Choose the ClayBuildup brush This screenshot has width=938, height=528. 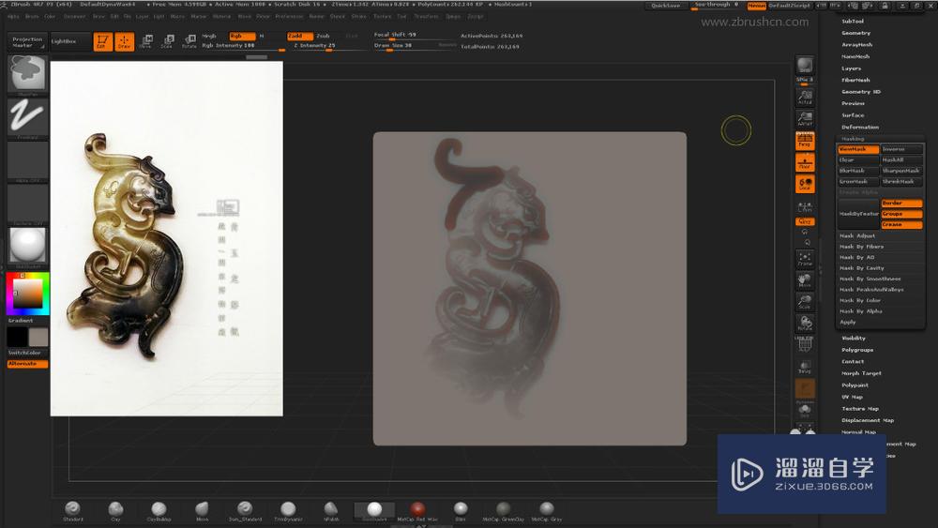pyautogui.click(x=159, y=510)
